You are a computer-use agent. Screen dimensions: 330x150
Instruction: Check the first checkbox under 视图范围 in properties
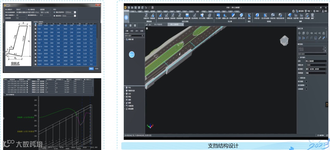click(x=306, y=81)
